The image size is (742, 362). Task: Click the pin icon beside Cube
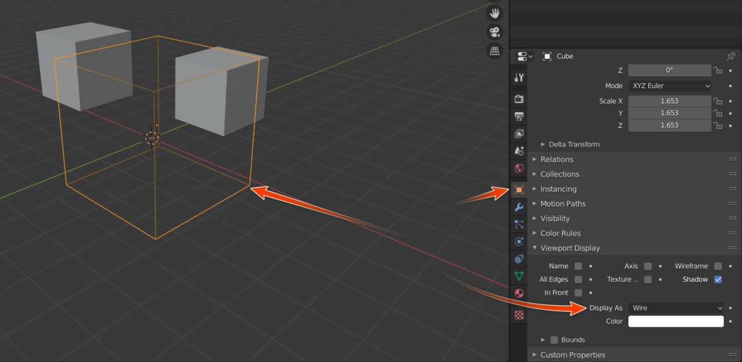[730, 56]
